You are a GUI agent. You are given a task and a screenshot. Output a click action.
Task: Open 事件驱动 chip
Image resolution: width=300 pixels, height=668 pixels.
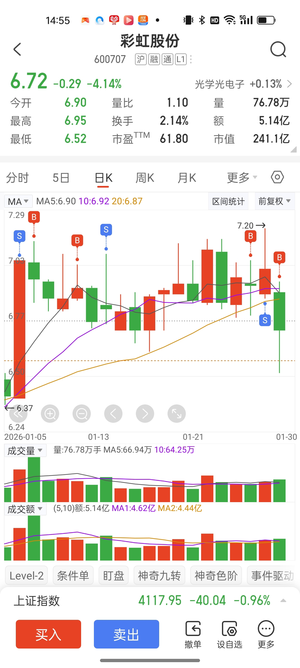273,576
